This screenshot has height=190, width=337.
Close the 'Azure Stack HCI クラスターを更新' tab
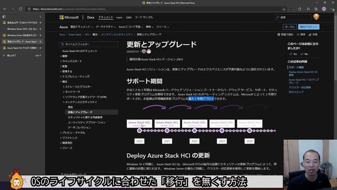coord(41,48)
